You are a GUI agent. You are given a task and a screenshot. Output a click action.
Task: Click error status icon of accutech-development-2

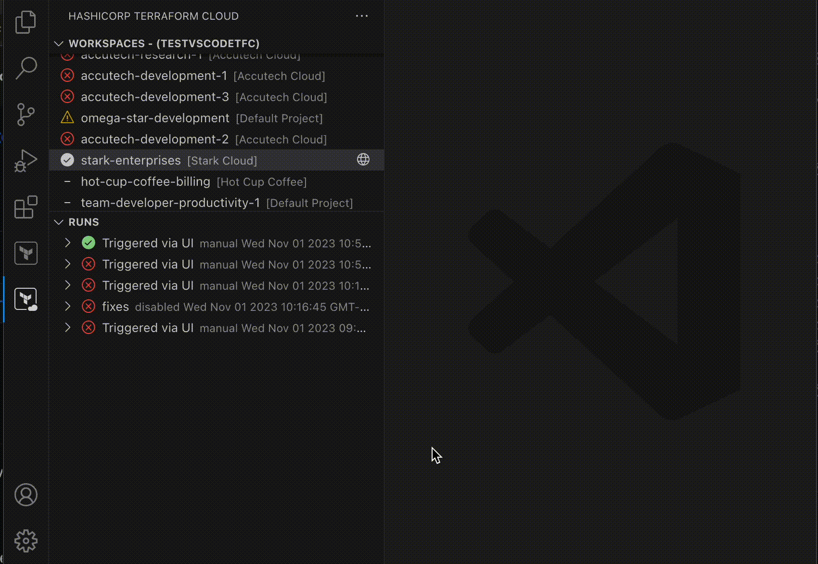coord(67,139)
